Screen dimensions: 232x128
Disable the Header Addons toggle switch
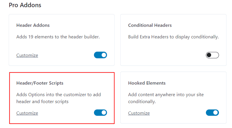pyautogui.click(x=100, y=55)
